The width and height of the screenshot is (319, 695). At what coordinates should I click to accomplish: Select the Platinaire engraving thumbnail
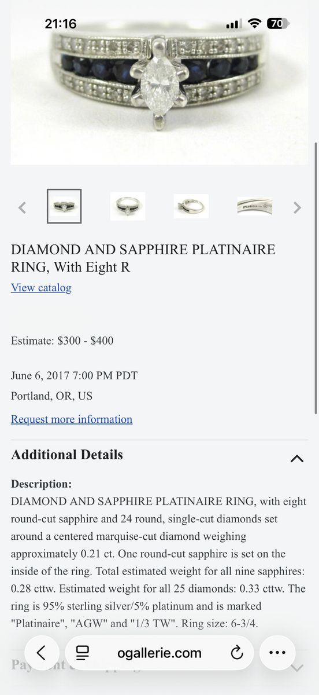(x=254, y=206)
